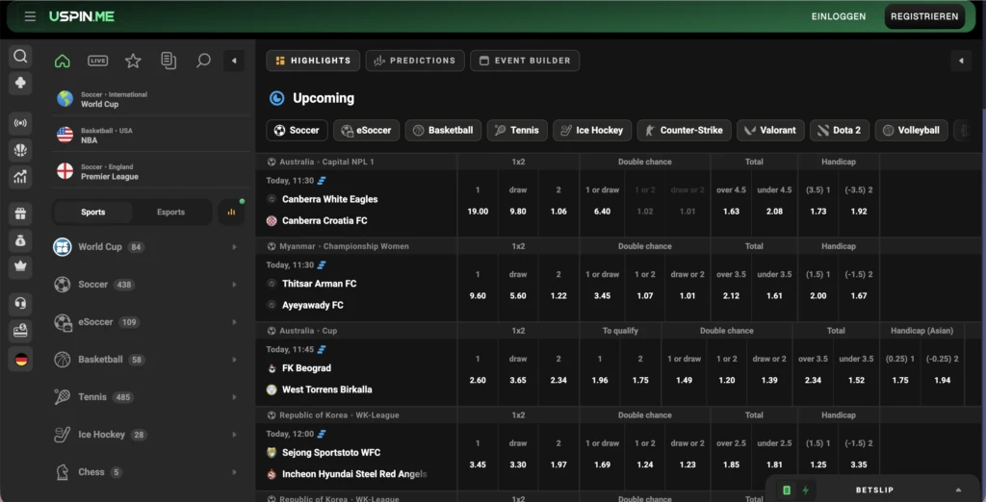
Task: Open the cash payments icon
Action: [x=20, y=331]
